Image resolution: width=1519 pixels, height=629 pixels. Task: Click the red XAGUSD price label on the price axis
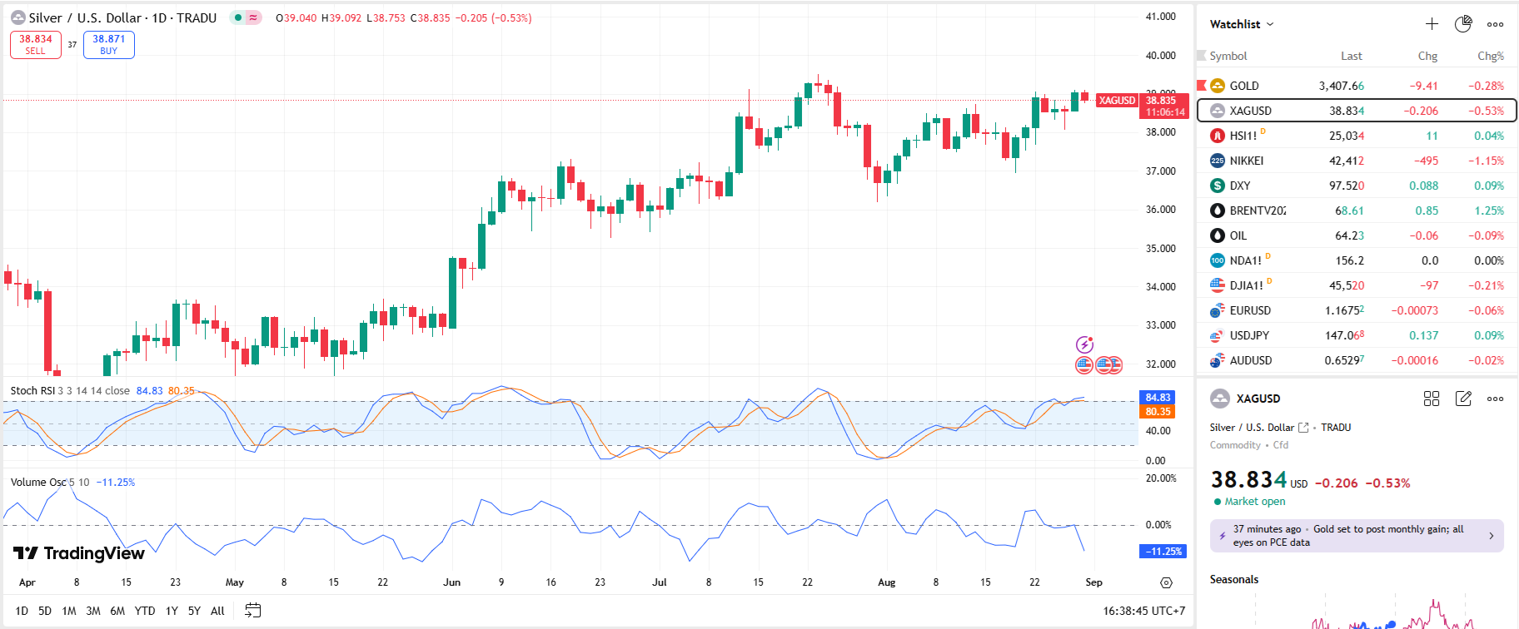point(1116,101)
